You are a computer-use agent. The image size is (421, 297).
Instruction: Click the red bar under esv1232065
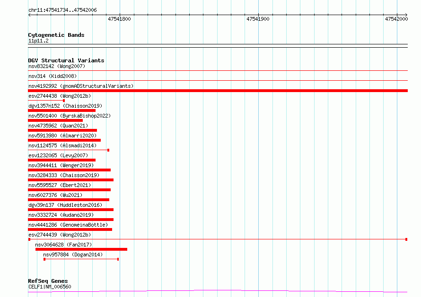[62, 160]
